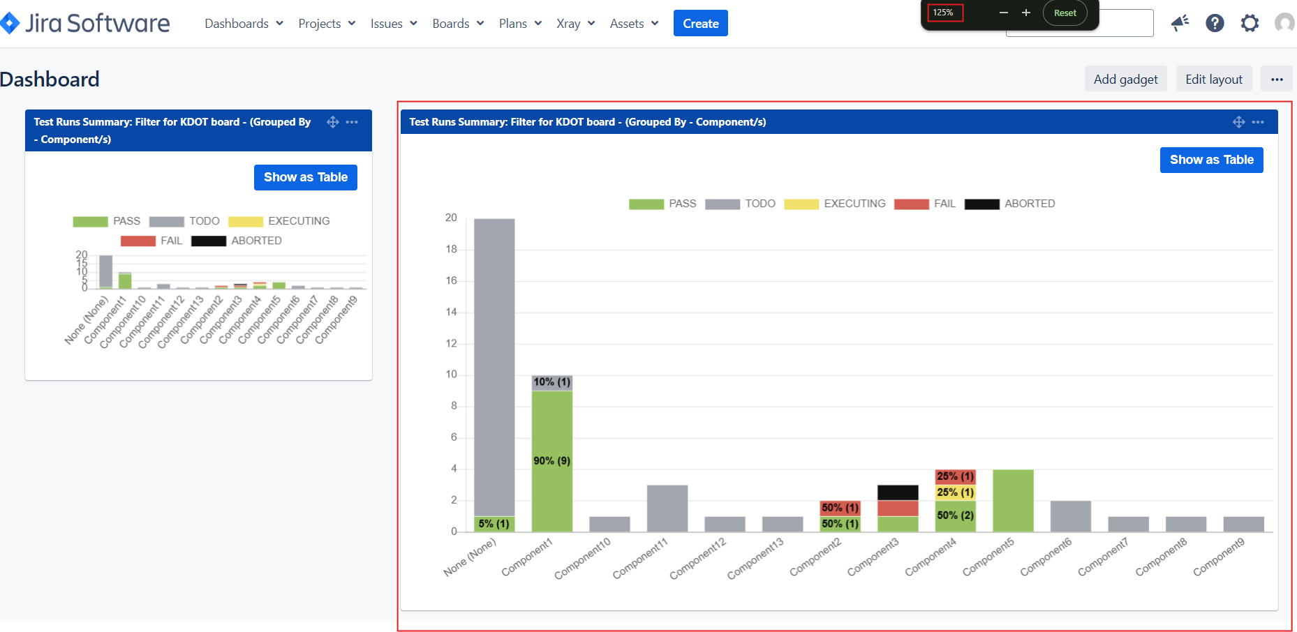Open the Boards menu
The image size is (1297, 632).
[458, 24]
